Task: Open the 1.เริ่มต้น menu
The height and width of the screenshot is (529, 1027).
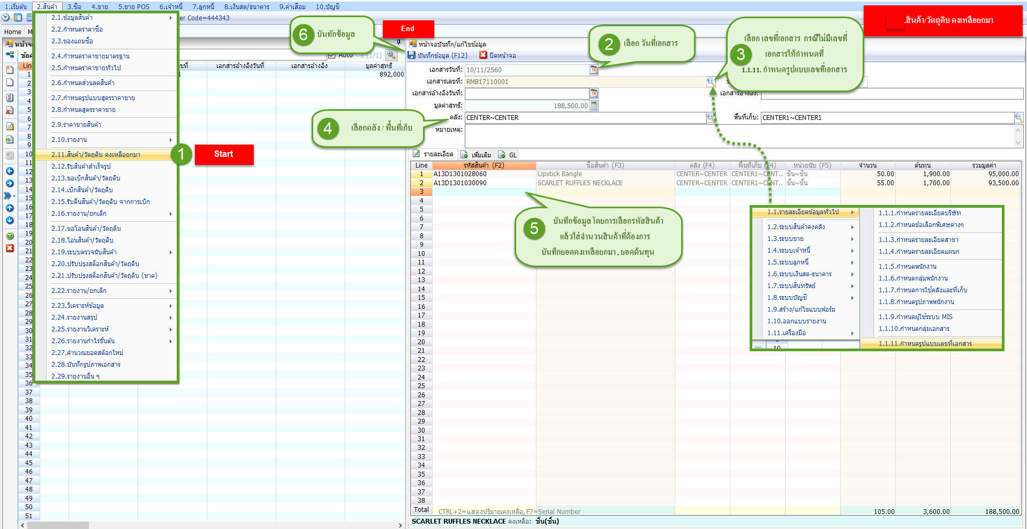Action: point(16,7)
